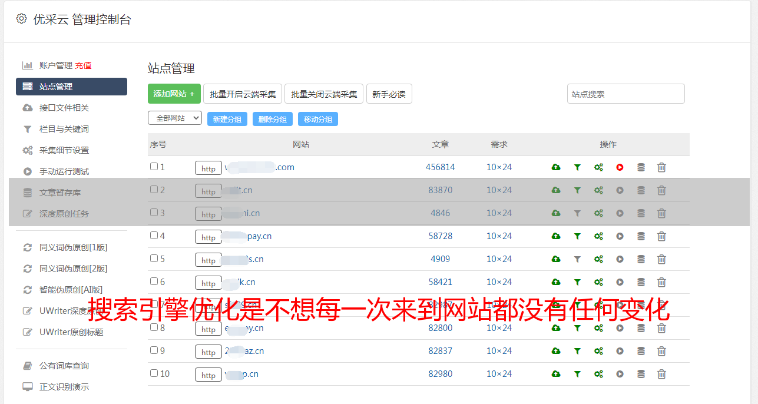Open 采集细节设置 in the sidebar
This screenshot has width=758, height=404.
pyautogui.click(x=64, y=150)
